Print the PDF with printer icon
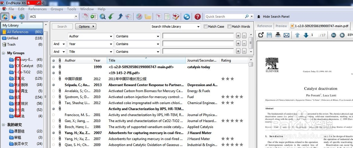This screenshot has height=148, width=353. (x=278, y=35)
